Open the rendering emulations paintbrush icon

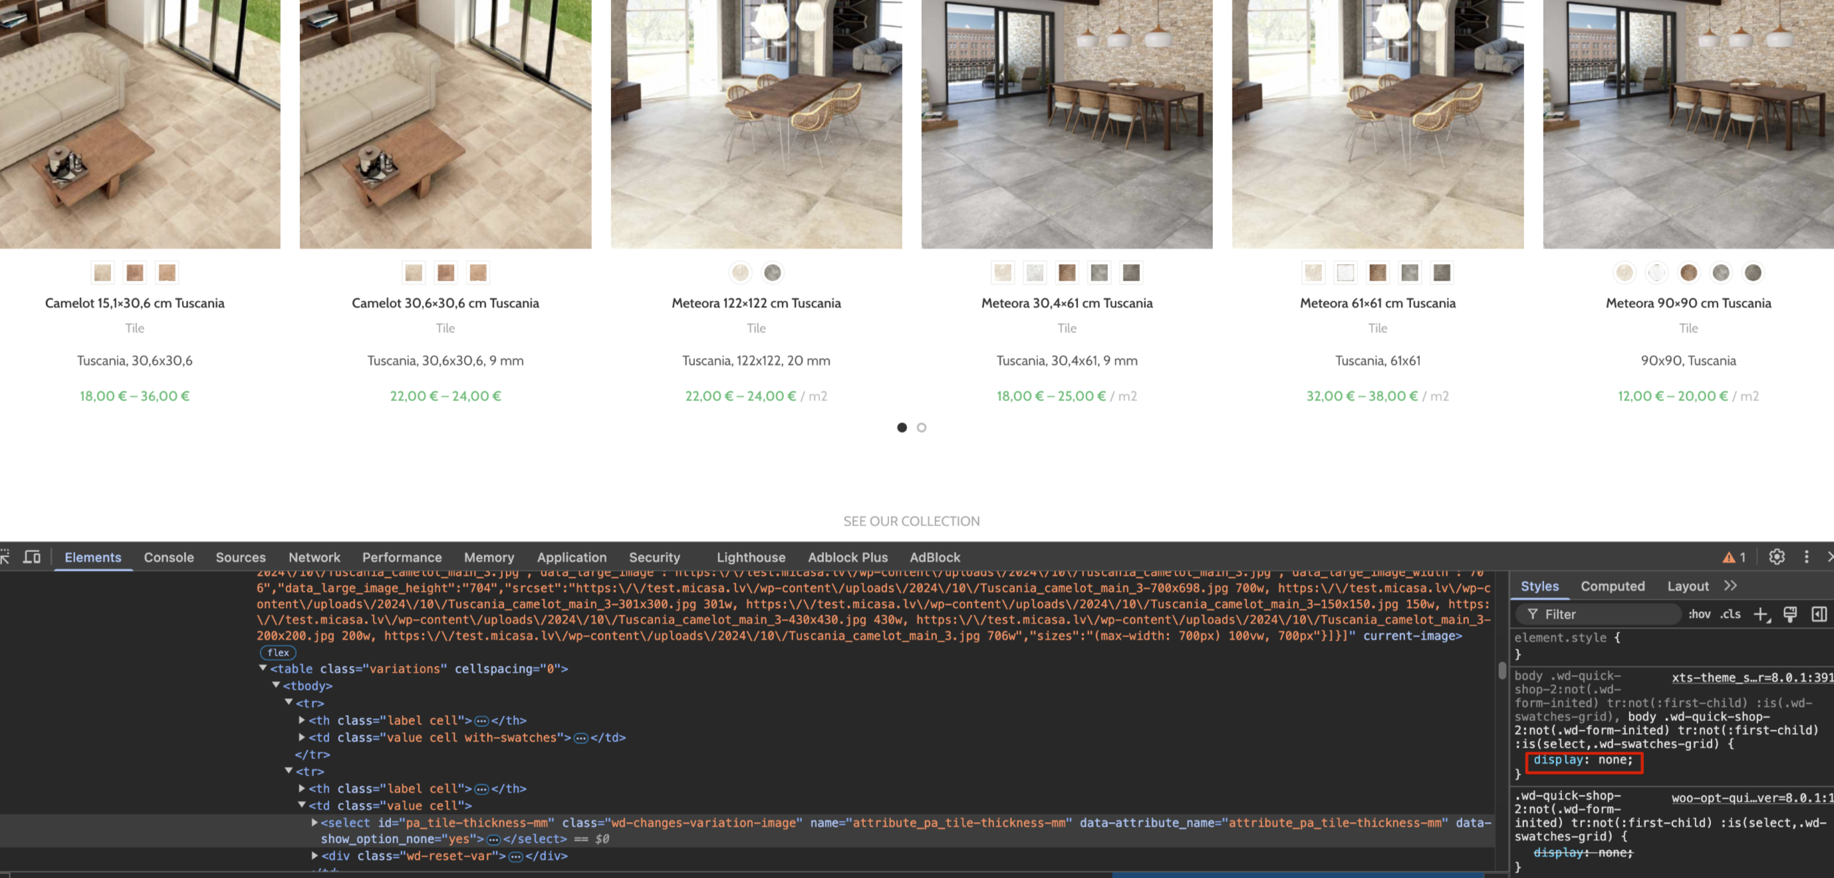coord(1790,614)
